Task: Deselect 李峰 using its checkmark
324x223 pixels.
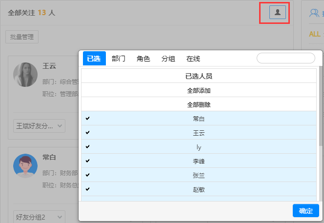Action: point(88,161)
